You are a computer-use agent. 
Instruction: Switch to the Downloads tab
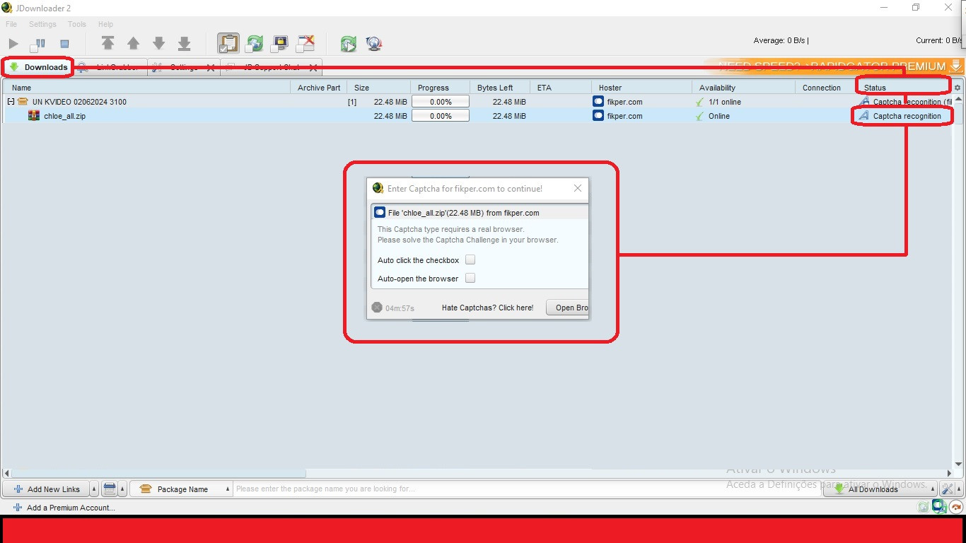[38, 67]
